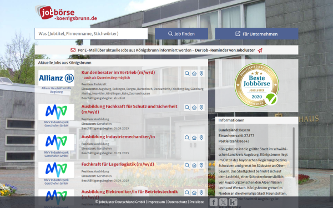Open MVV logo beside Industriemechaniker/in job
333x208 pixels.
click(x=56, y=142)
